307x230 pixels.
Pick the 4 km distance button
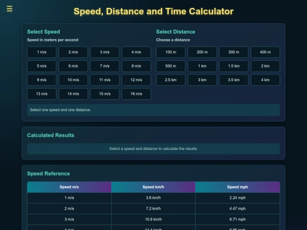tap(265, 80)
